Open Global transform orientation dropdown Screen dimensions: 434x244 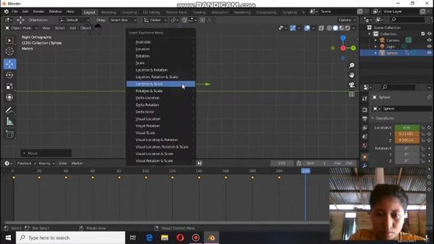155,20
